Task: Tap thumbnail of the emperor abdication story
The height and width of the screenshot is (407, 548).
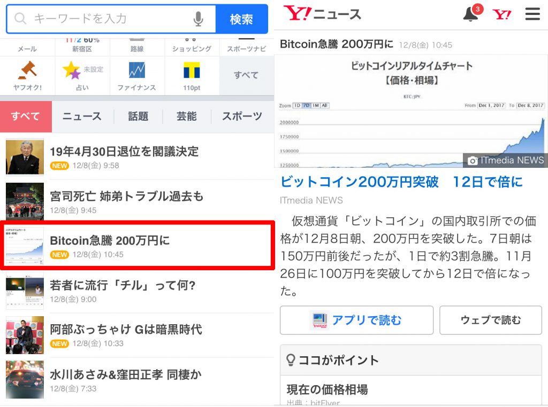Action: [25, 156]
